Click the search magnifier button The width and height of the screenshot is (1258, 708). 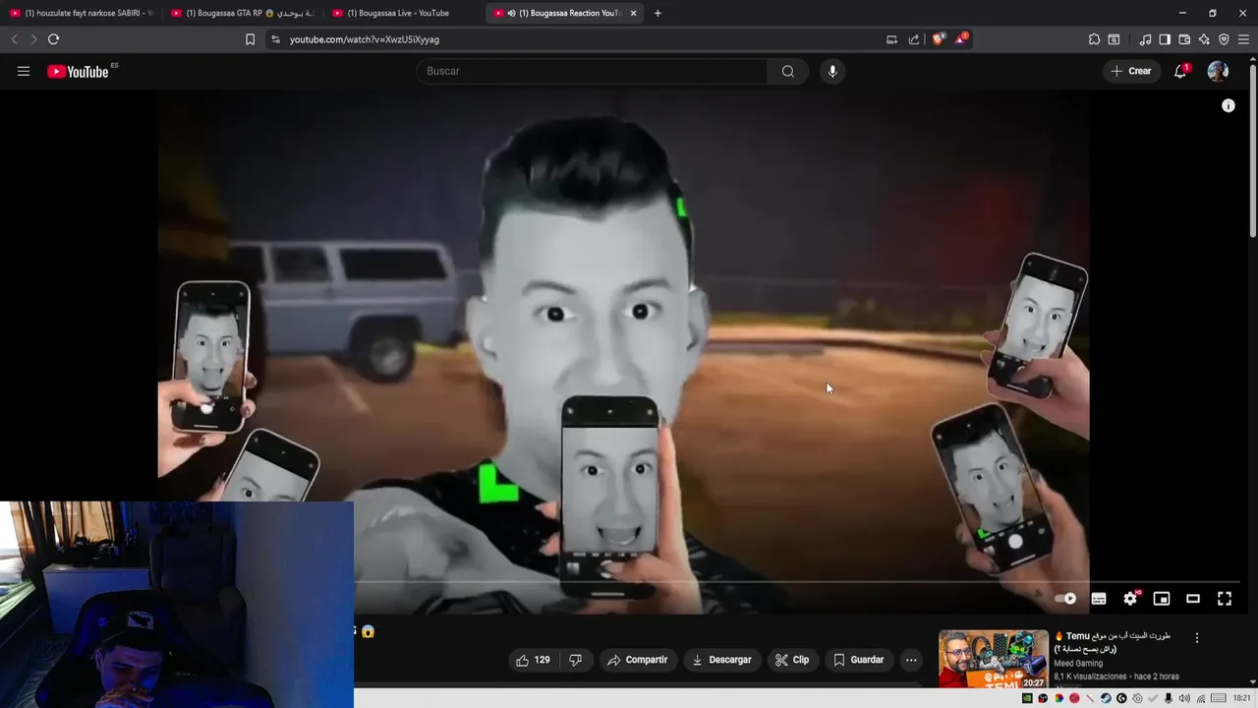tap(788, 71)
